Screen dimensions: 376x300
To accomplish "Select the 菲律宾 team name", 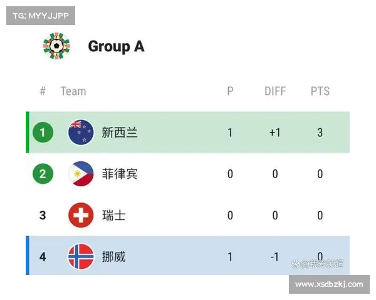I will (120, 174).
